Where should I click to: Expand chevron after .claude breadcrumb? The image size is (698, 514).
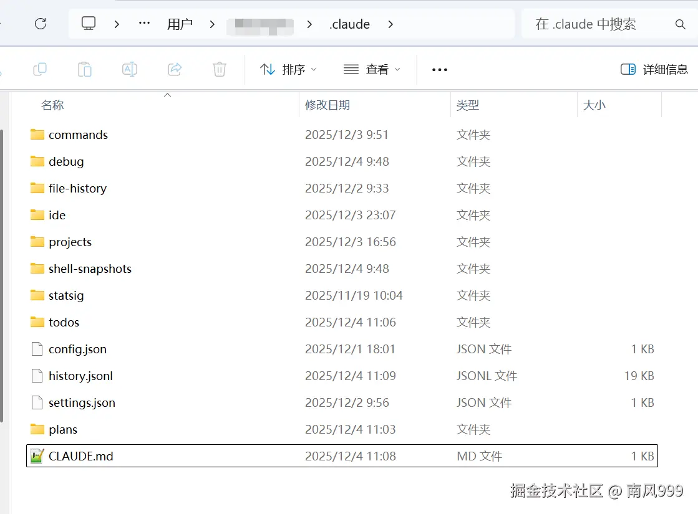390,24
